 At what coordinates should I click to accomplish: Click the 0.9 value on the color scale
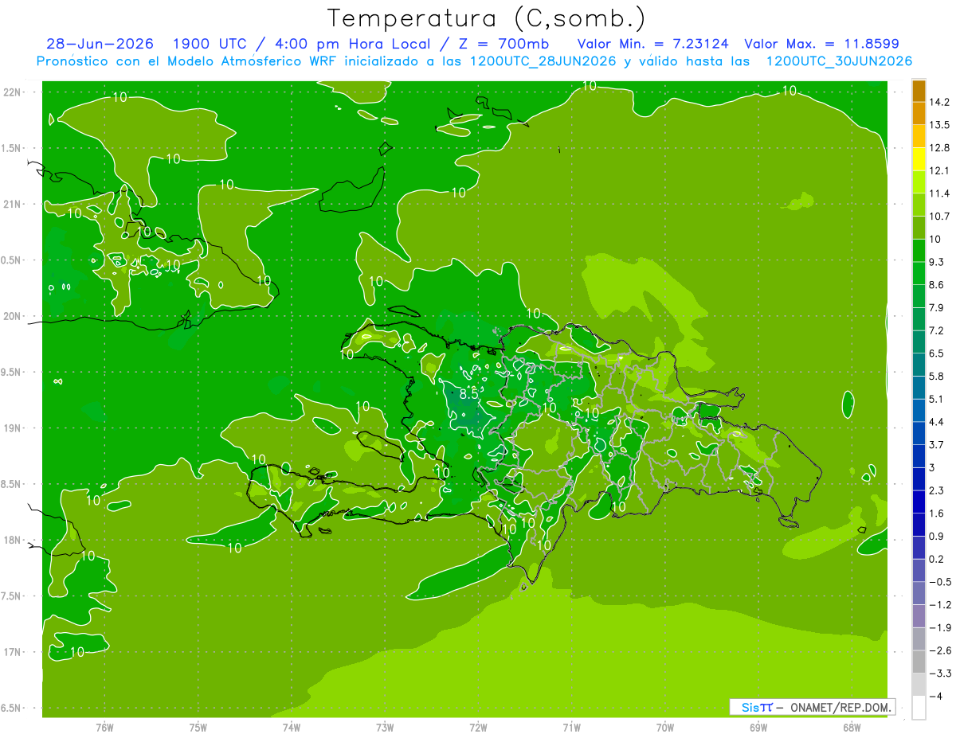[936, 536]
